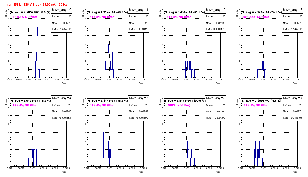Select the havg_asym3 stats box title
The height and width of the screenshot is (177, 308).
[x=293, y=10]
